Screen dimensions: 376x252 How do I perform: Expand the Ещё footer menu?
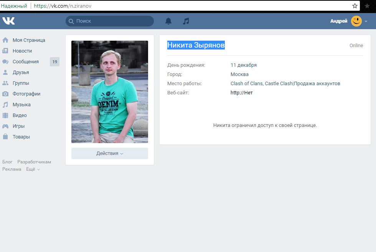pyautogui.click(x=33, y=169)
